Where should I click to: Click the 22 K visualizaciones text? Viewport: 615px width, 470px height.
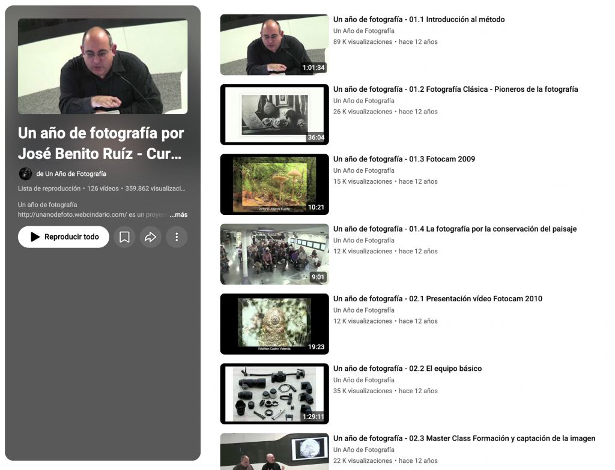coord(363,460)
